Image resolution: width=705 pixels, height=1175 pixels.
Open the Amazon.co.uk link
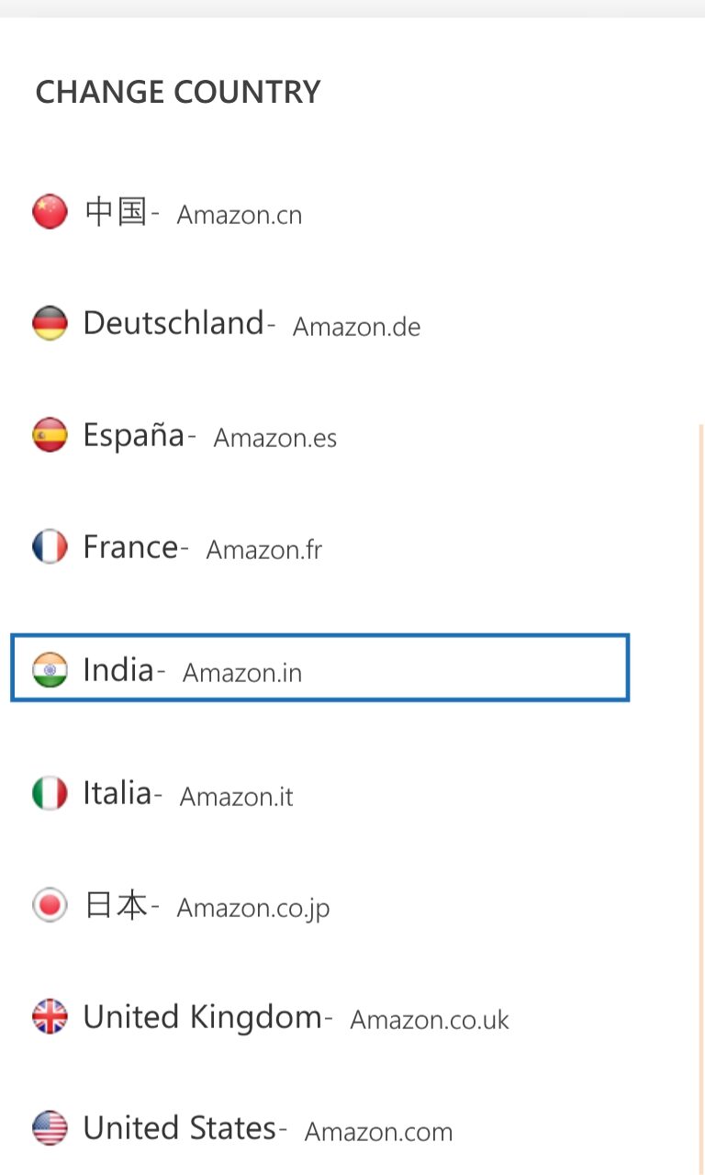(x=430, y=1020)
